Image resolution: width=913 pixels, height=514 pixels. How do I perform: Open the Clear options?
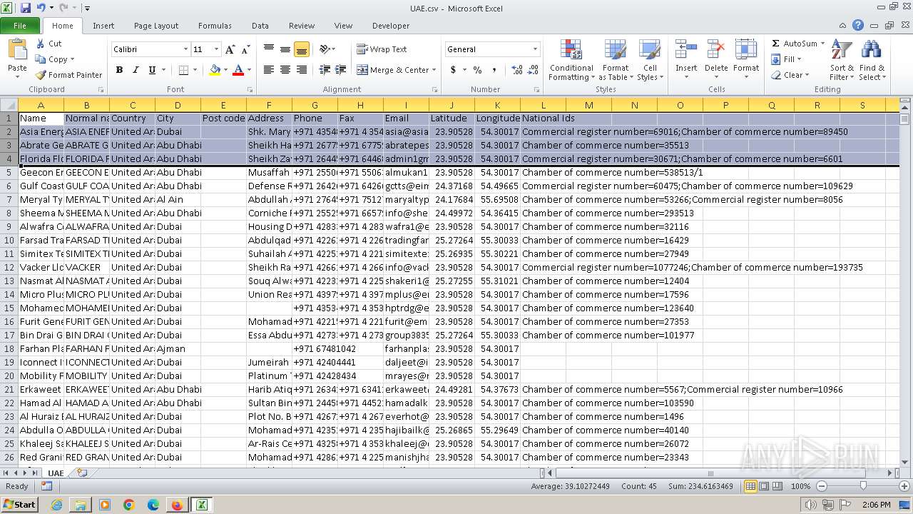click(x=792, y=75)
